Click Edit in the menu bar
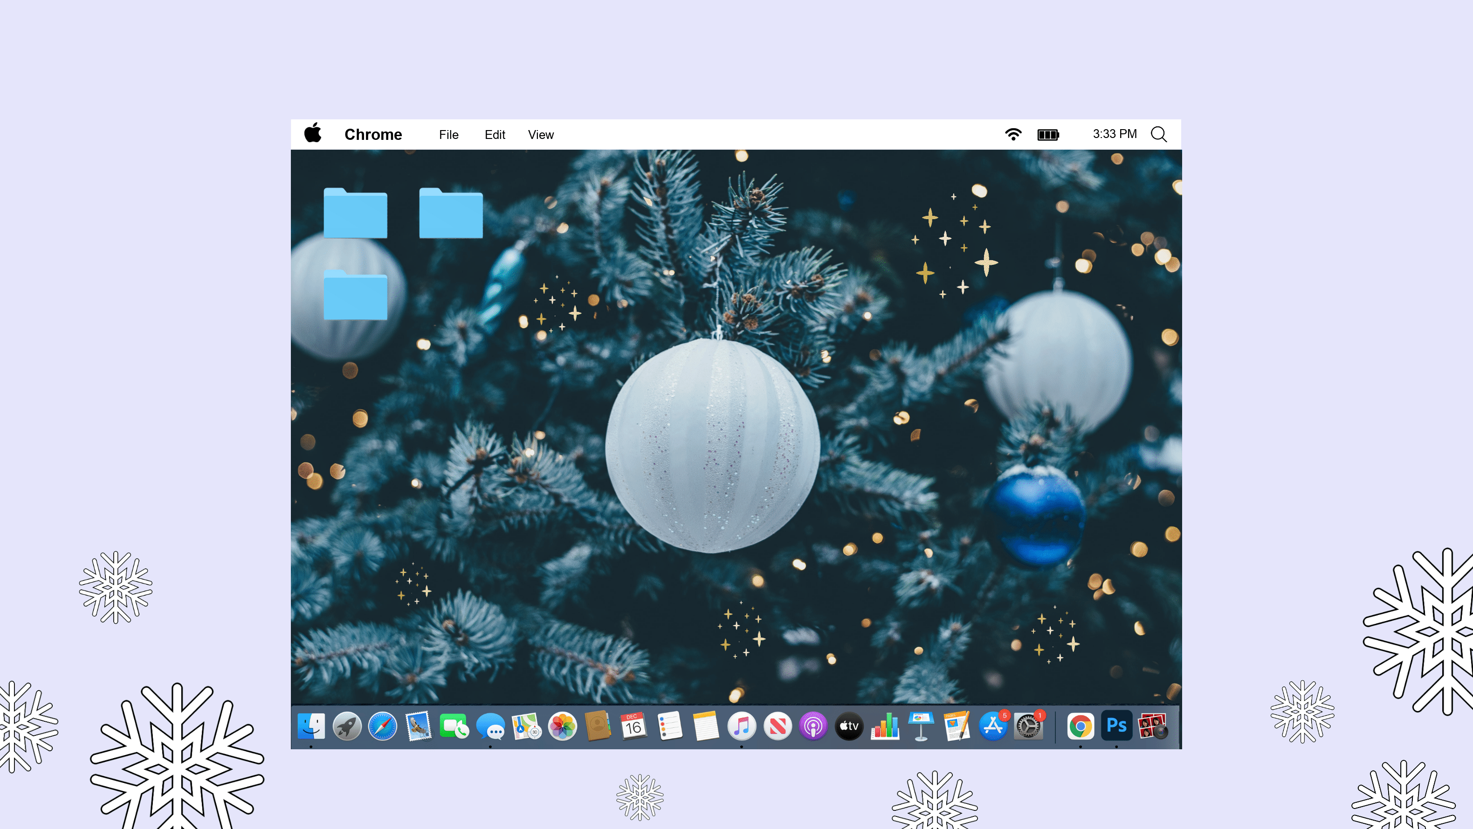Screen dimensions: 1473x829 click(495, 135)
